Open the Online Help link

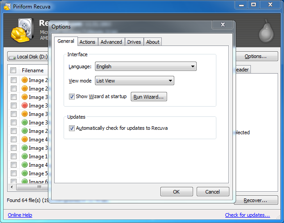20,215
